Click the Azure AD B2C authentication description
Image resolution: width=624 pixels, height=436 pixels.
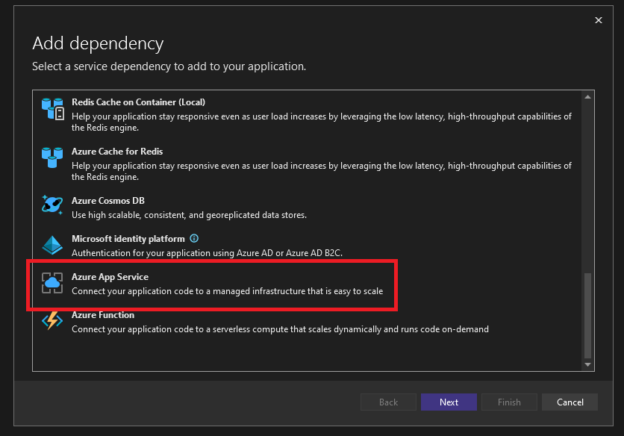[207, 253]
